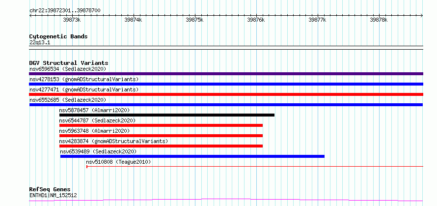The width and height of the screenshot is (437, 206).
Task: Click the nsv5878457 (Almarri2020) label
Action: pyautogui.click(x=94, y=110)
